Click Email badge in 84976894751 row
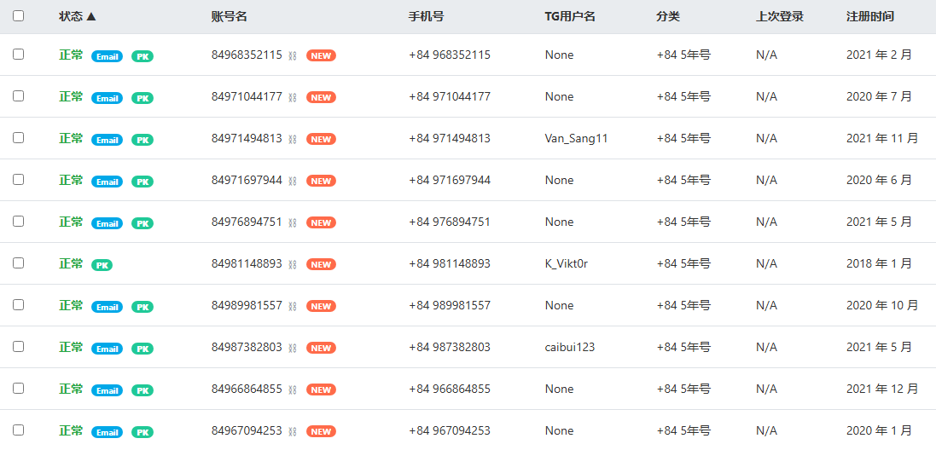Image resolution: width=936 pixels, height=450 pixels. click(107, 223)
